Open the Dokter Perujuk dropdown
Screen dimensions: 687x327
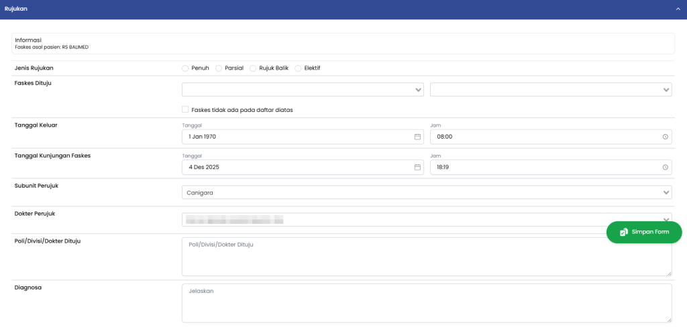[403, 220]
